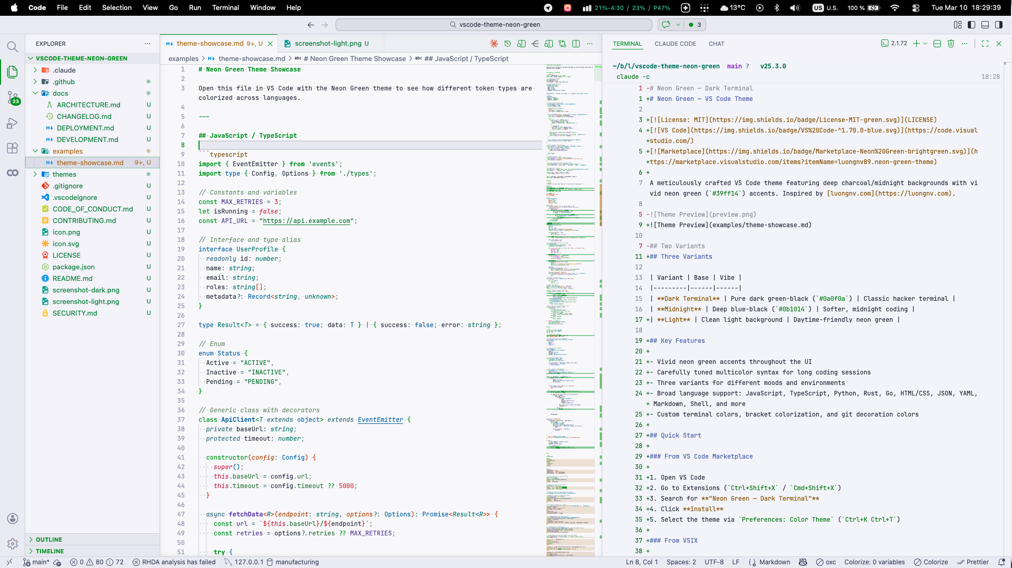This screenshot has height=568, width=1012.
Task: Open the terminal launch profile dropdown
Action: [x=925, y=44]
